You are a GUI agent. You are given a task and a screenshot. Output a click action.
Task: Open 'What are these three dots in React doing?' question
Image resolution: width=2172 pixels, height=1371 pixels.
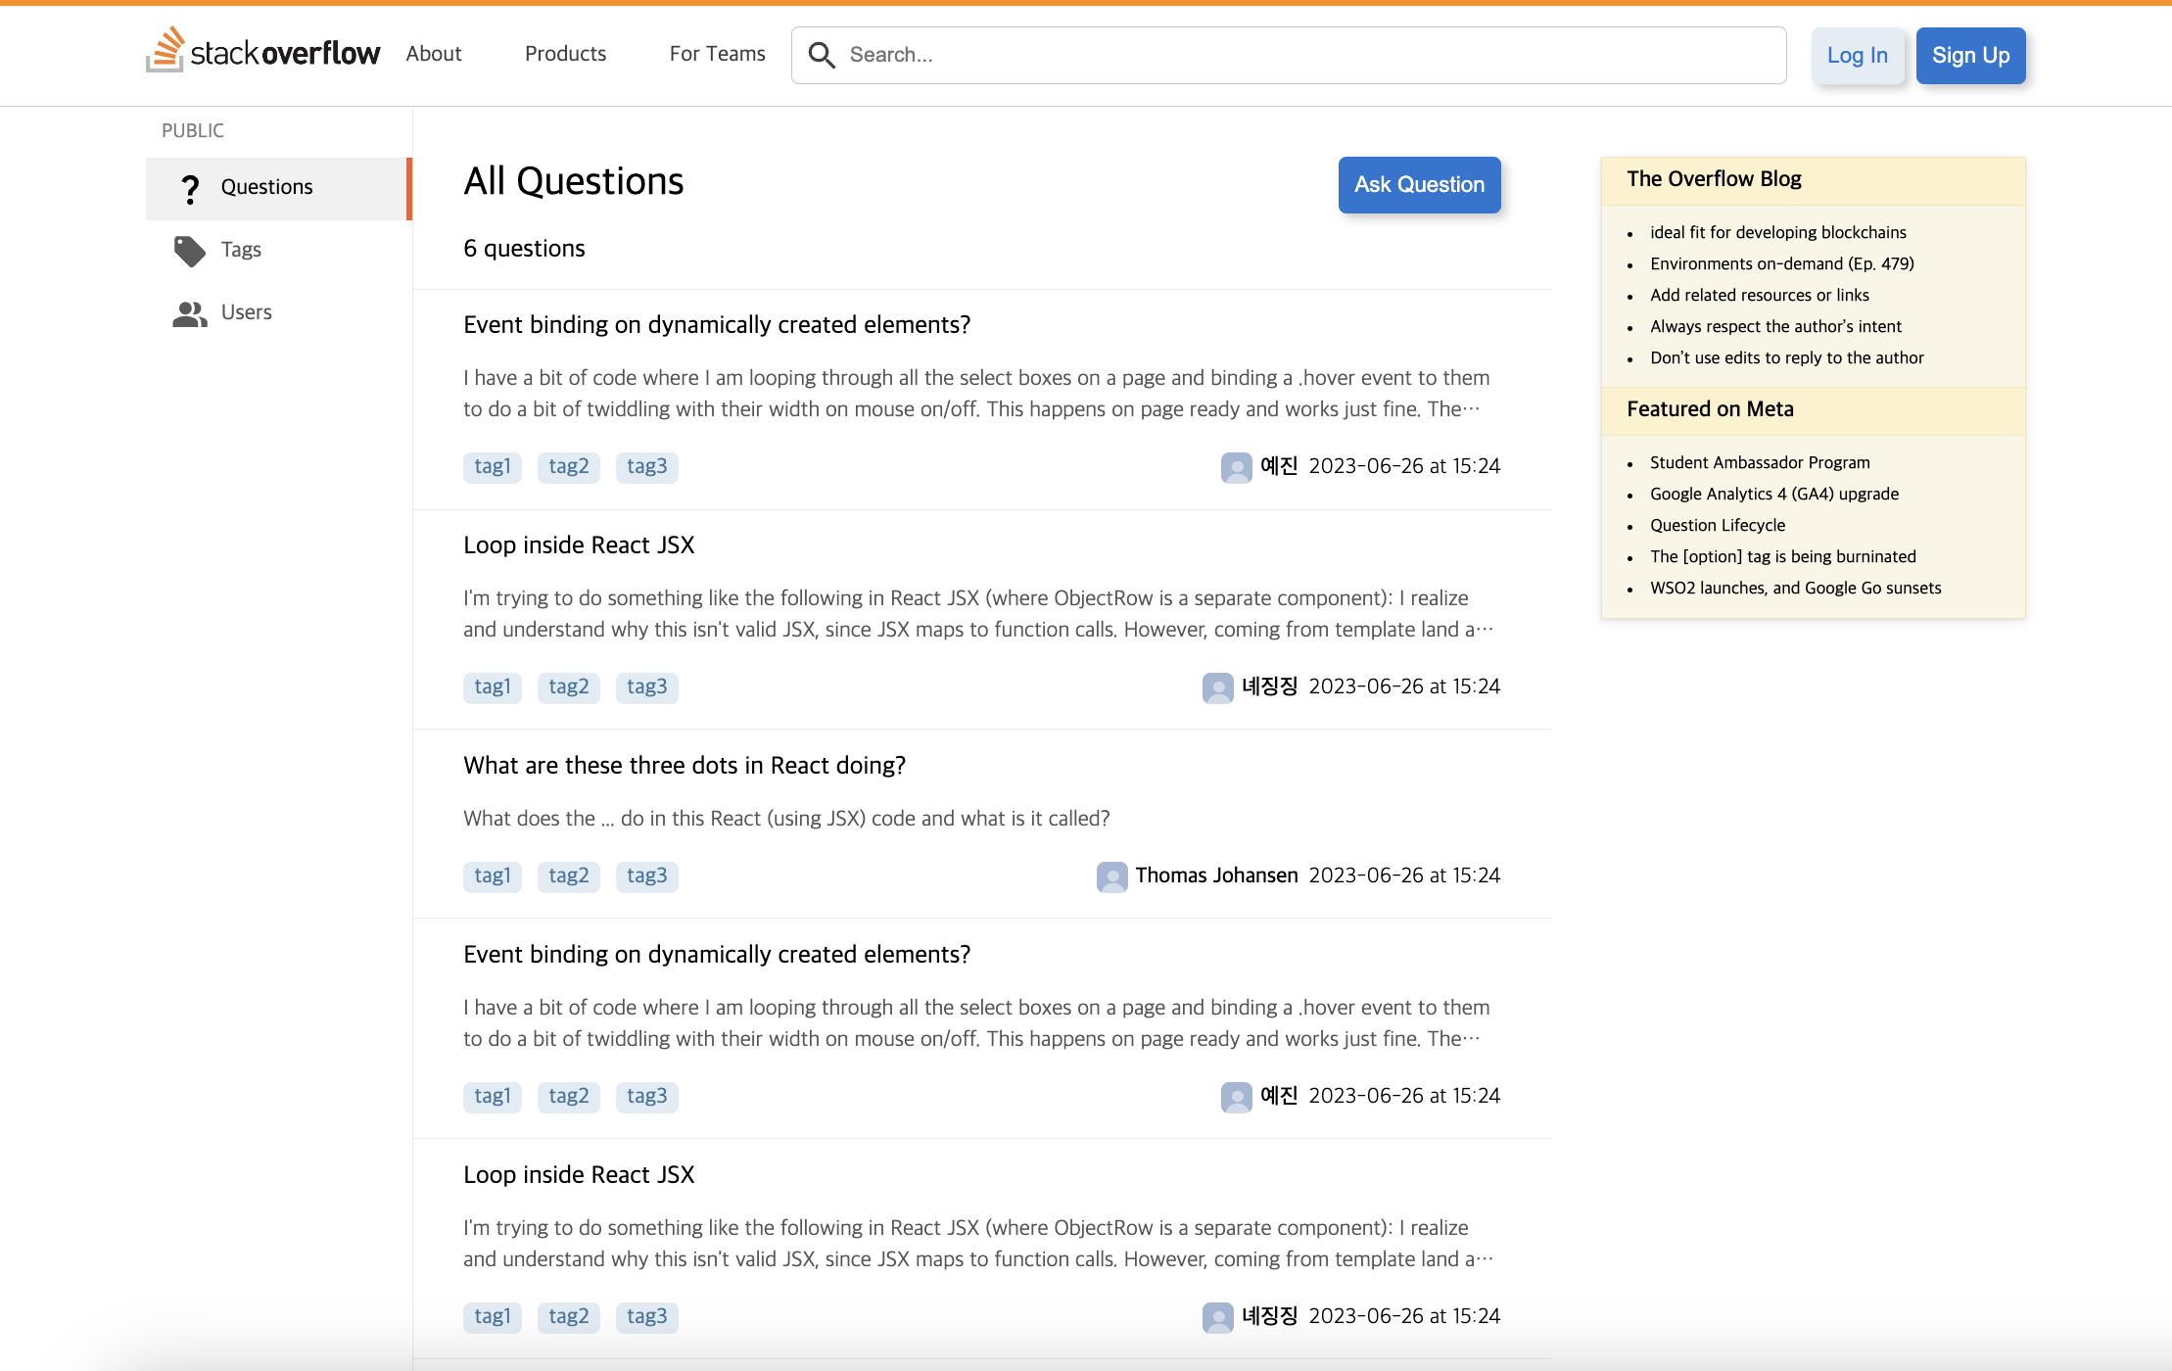click(x=685, y=765)
